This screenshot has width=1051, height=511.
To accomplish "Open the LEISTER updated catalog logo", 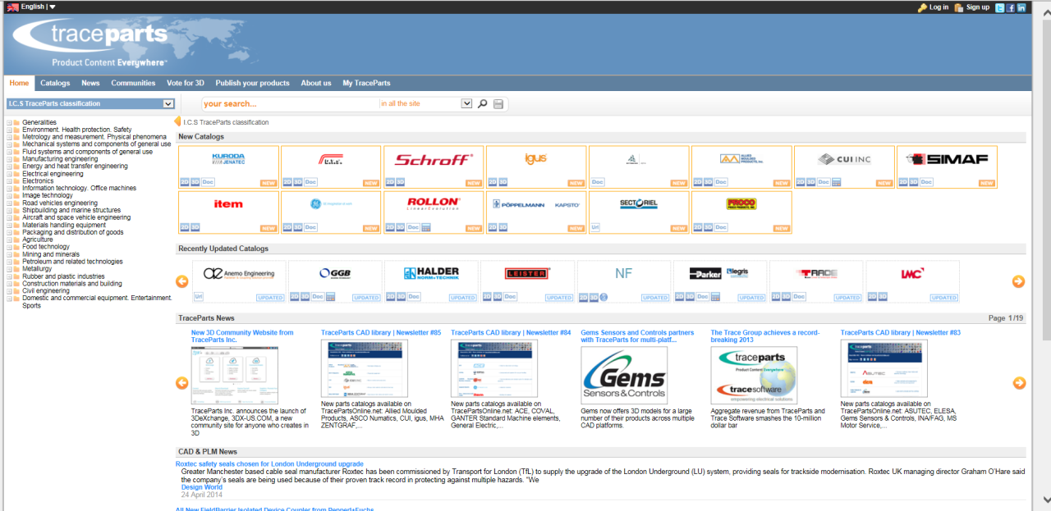I will click(527, 274).
